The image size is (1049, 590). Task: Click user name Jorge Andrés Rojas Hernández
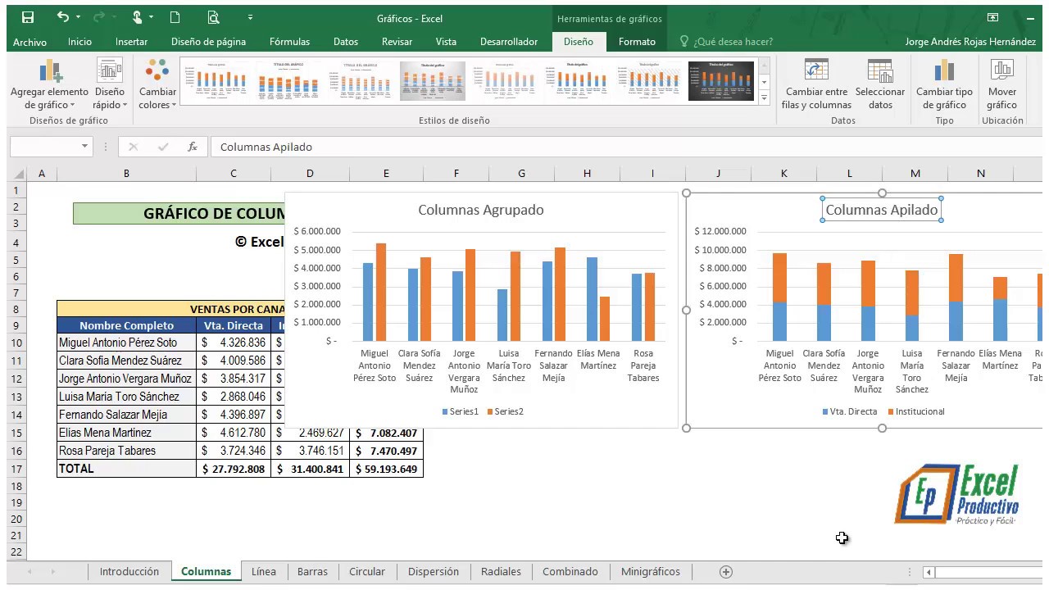(970, 42)
